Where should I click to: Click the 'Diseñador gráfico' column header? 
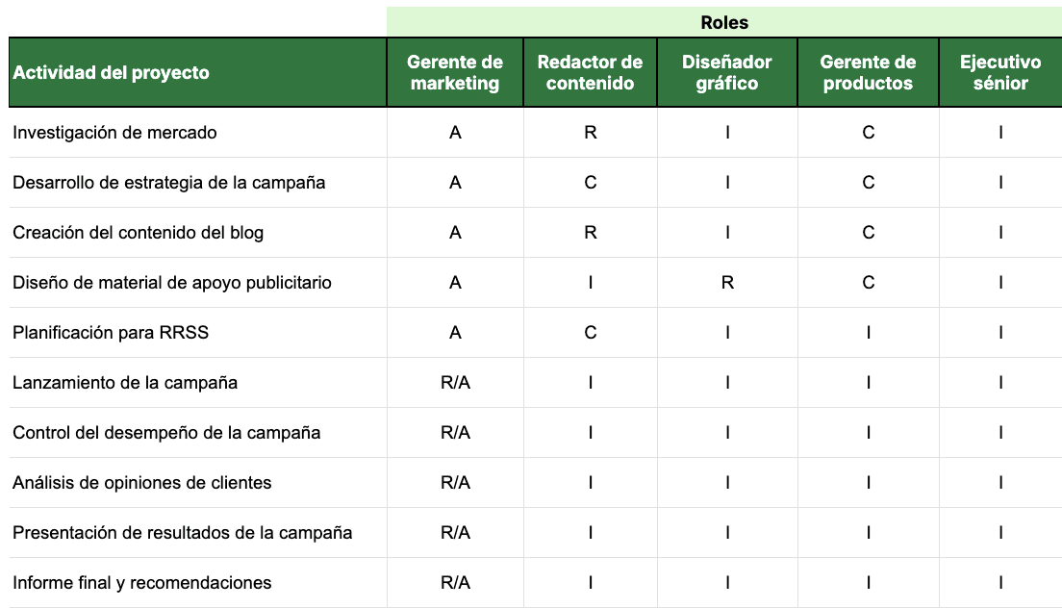(727, 73)
